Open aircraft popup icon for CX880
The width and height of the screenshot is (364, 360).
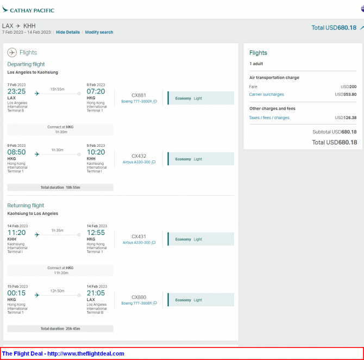click(155, 303)
